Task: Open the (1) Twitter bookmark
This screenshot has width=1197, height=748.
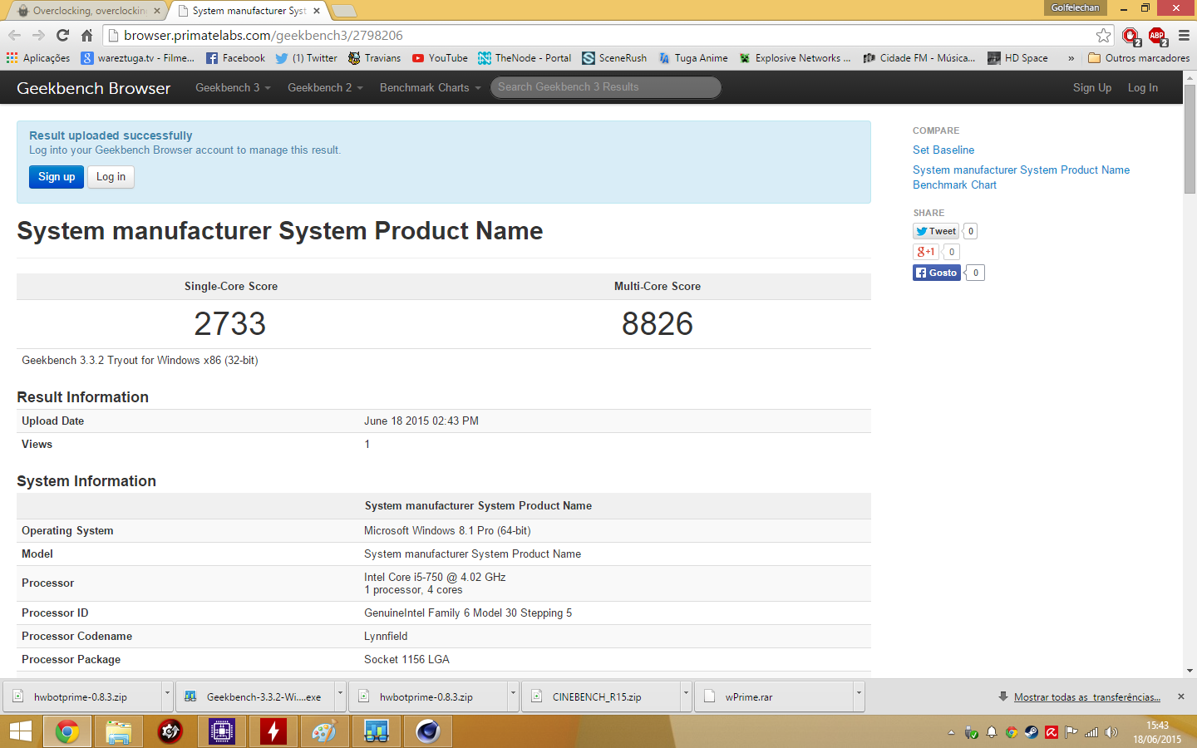Action: pyautogui.click(x=306, y=58)
